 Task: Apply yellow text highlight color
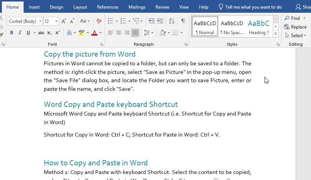click(x=82, y=33)
